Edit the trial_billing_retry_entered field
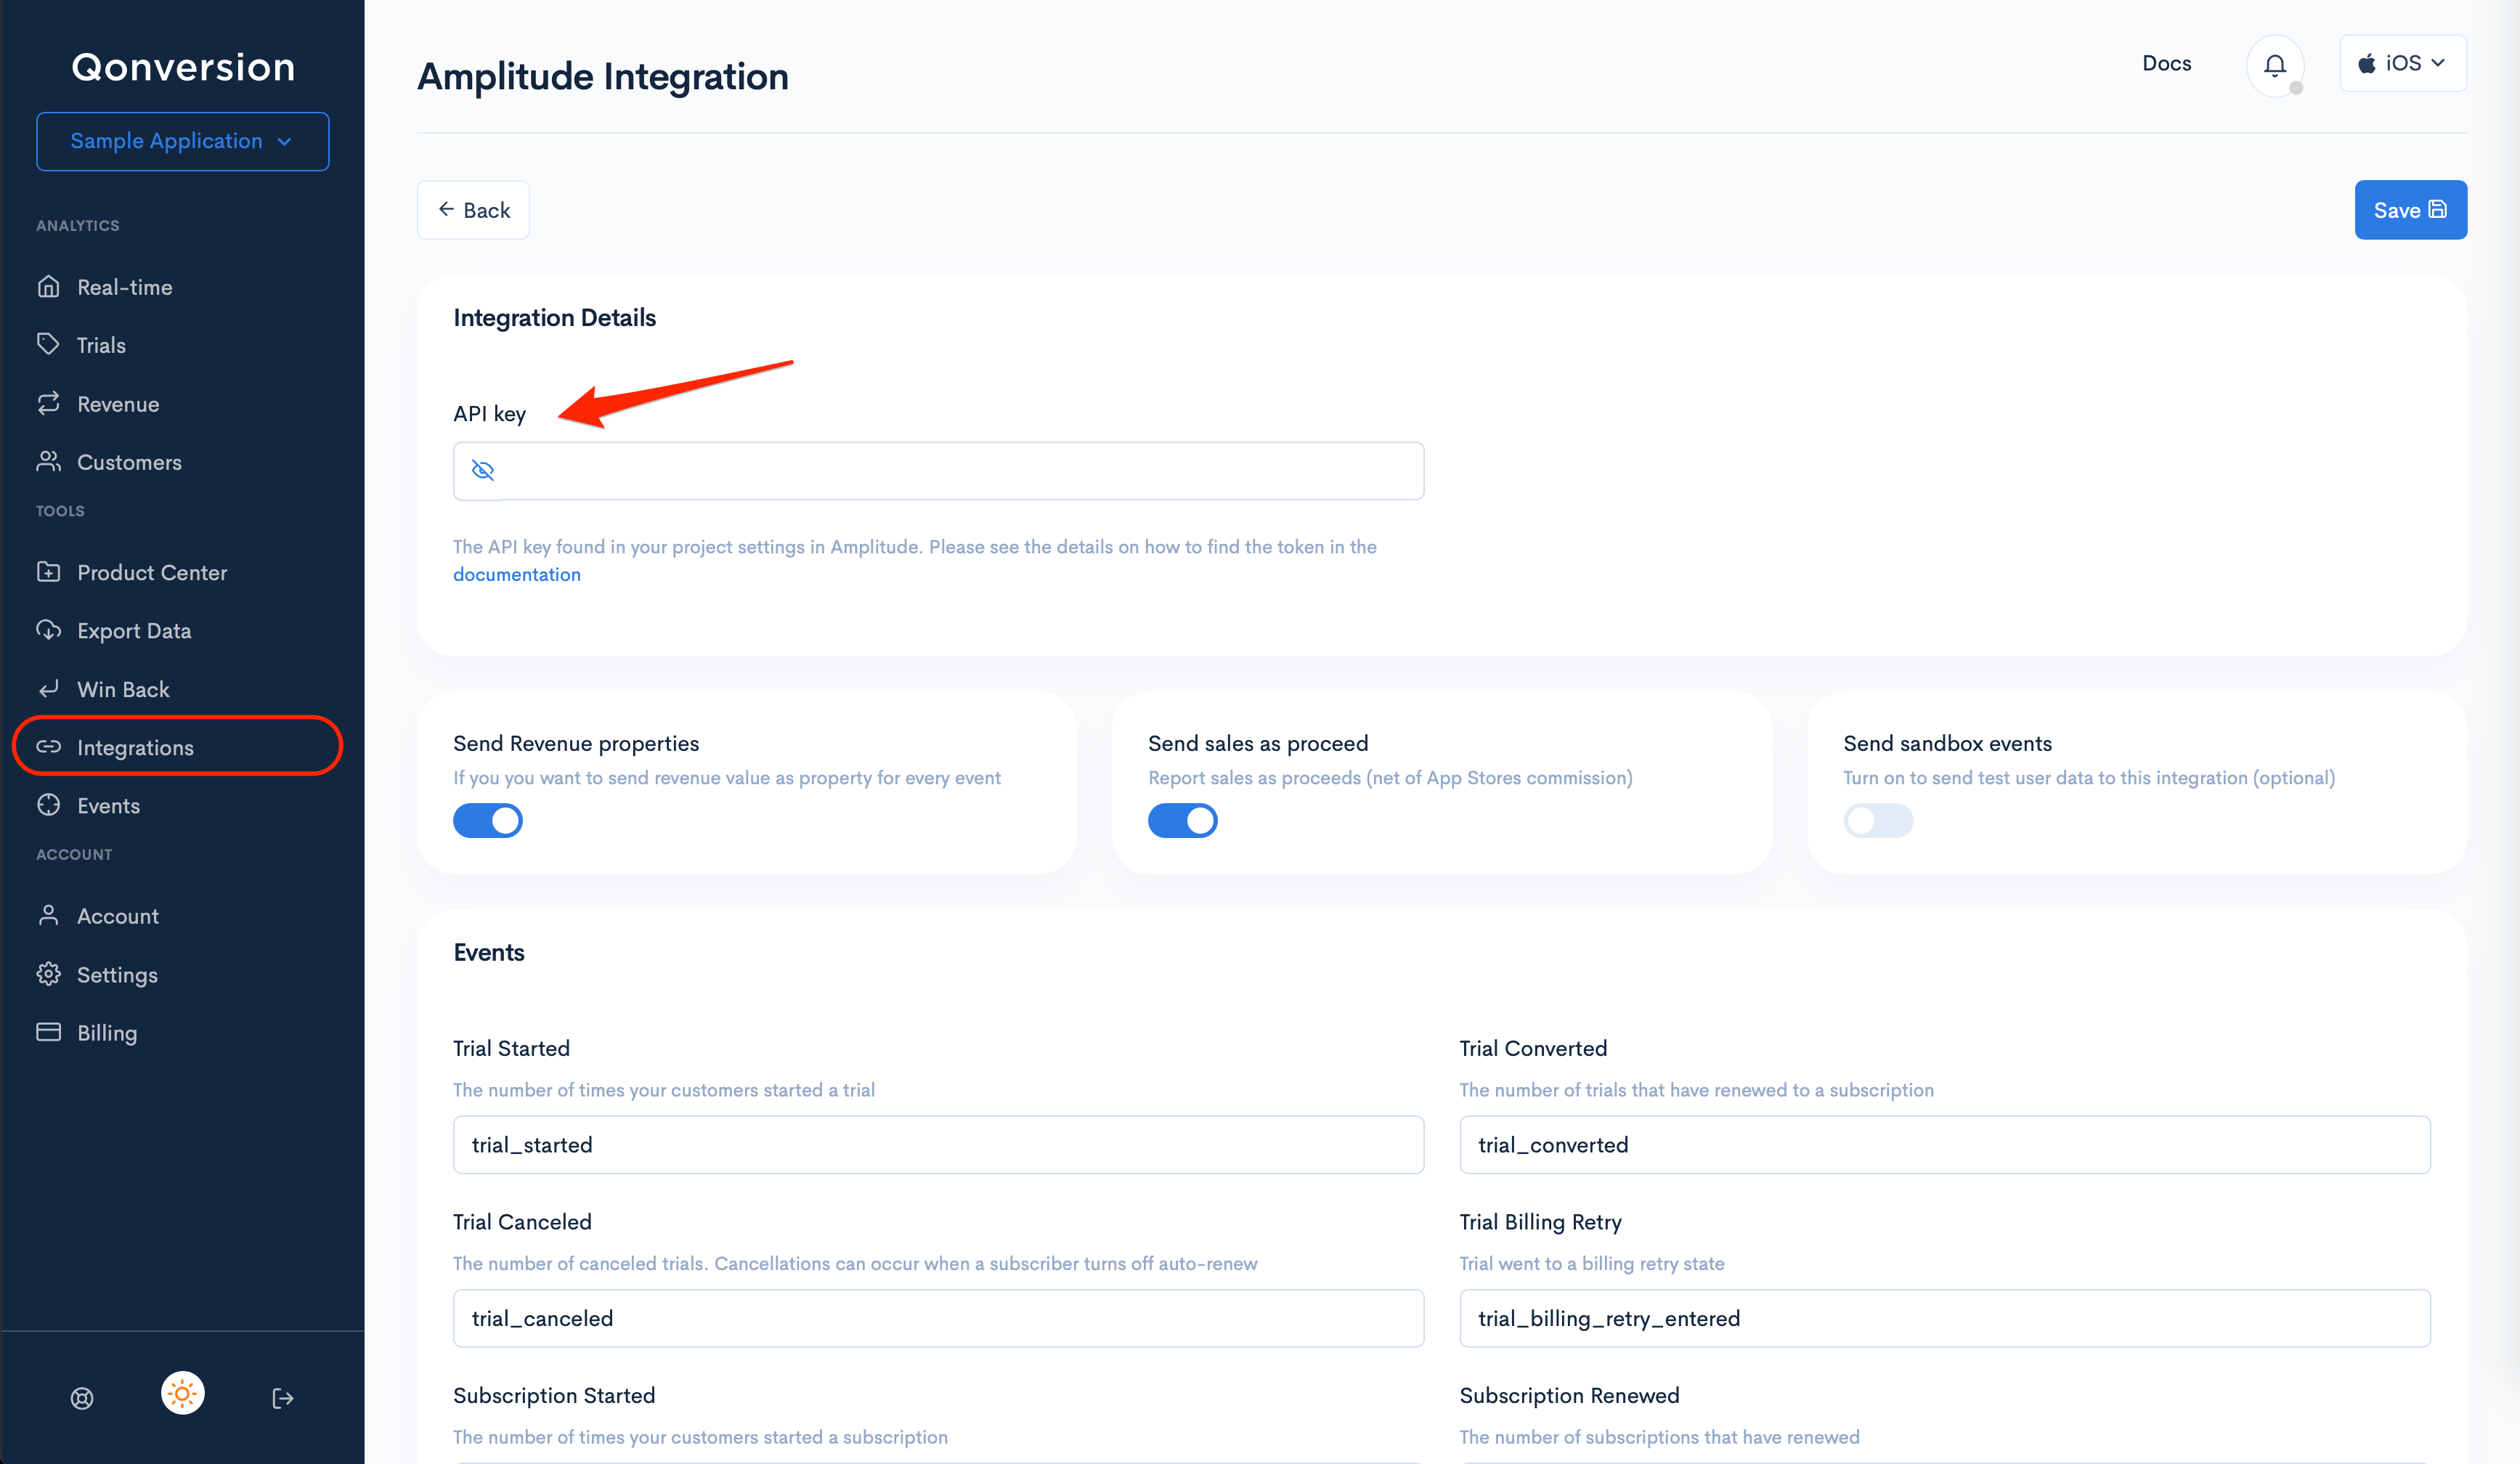2520x1464 pixels. click(x=1945, y=1318)
